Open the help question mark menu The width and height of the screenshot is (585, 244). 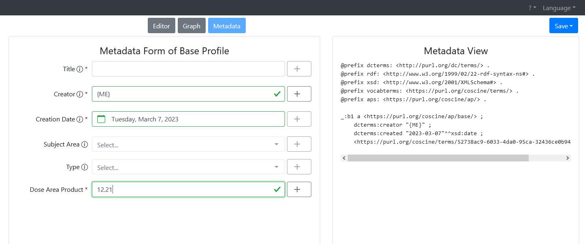coord(532,8)
